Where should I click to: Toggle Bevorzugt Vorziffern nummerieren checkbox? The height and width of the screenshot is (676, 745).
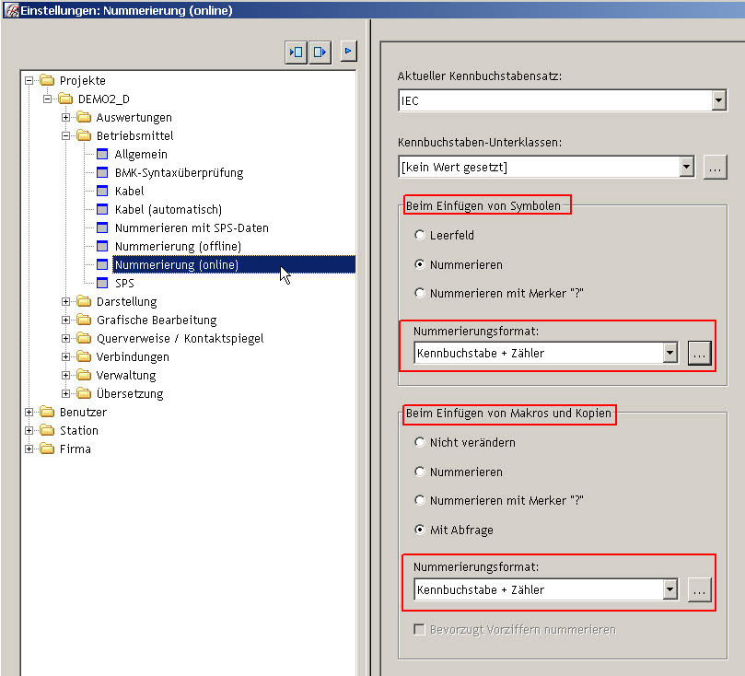click(419, 629)
